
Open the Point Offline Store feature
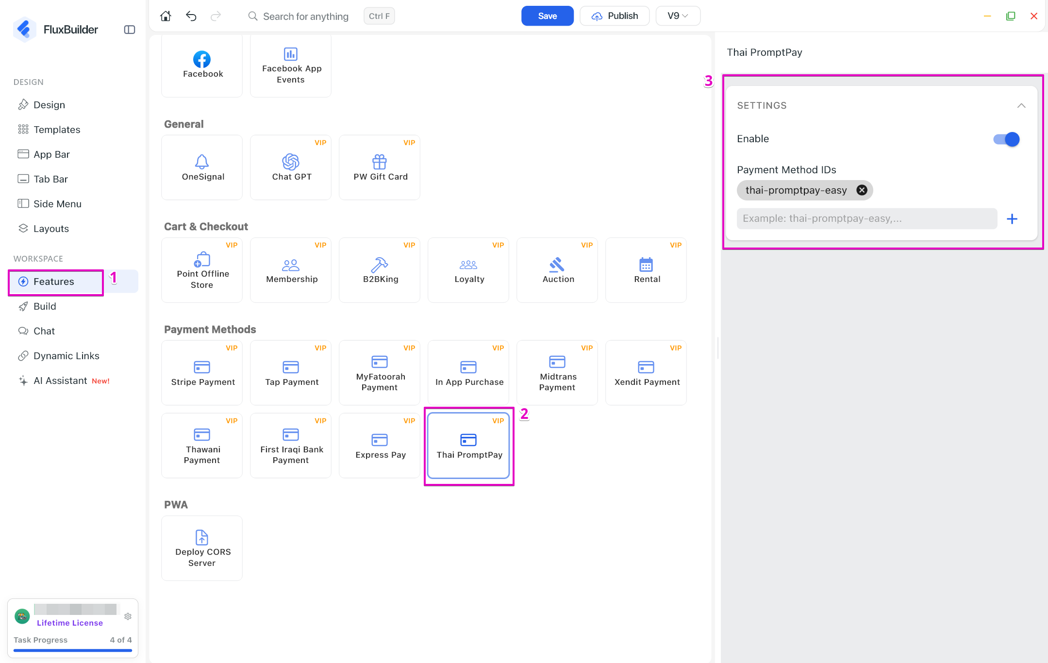point(202,270)
